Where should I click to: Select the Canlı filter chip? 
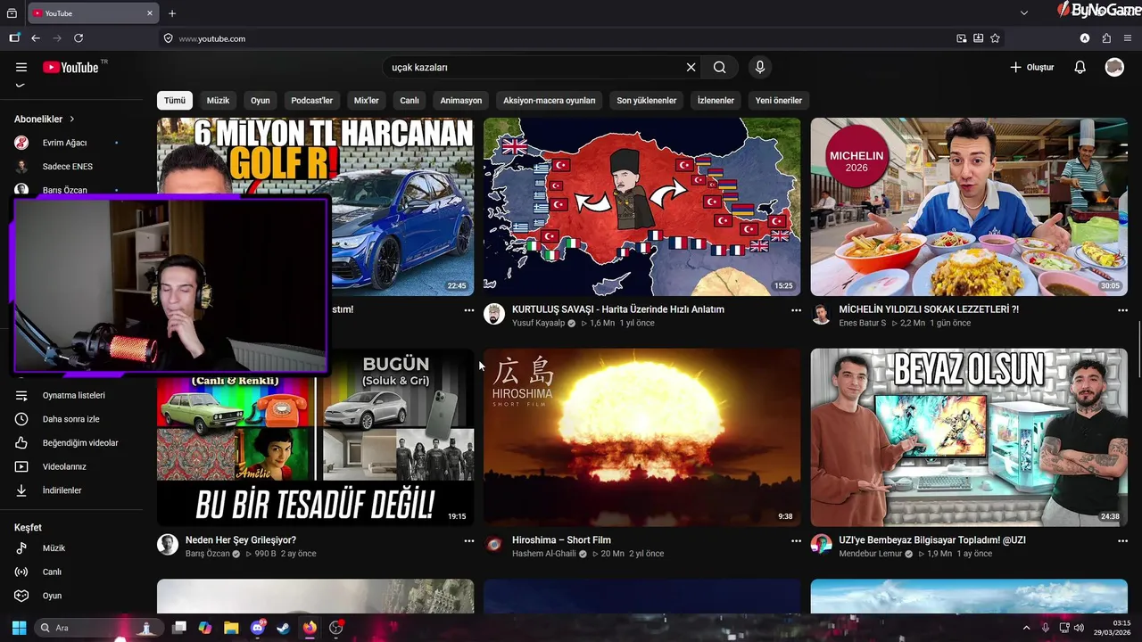point(410,101)
